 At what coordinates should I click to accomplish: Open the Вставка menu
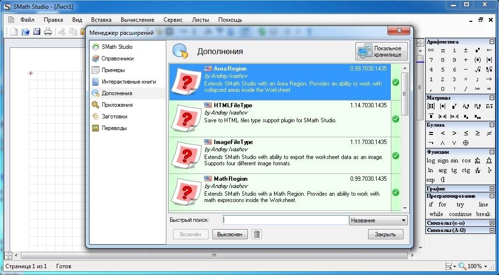click(101, 20)
